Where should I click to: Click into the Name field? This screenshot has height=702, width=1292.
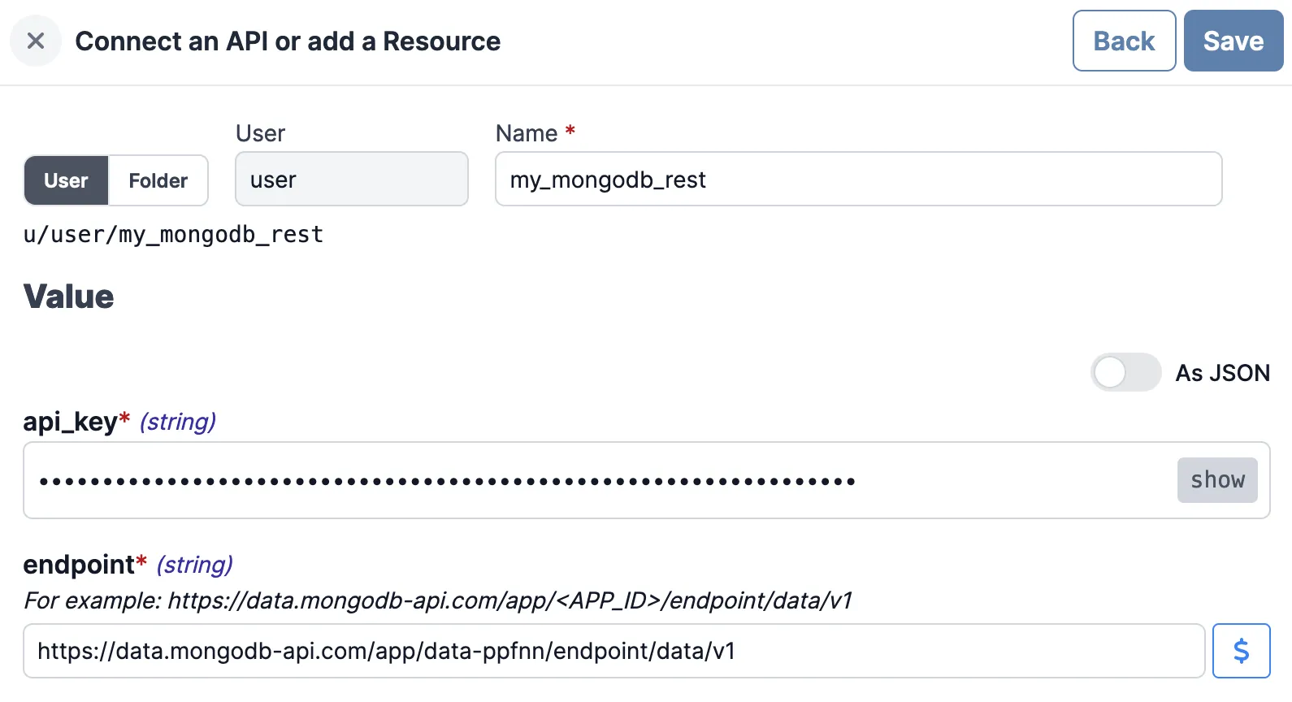click(x=858, y=179)
